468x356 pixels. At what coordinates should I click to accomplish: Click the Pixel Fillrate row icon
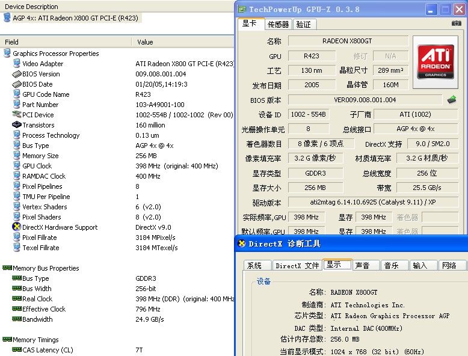click(x=17, y=238)
